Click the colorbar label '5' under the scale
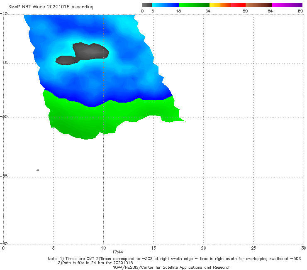The width and height of the screenshot is (307, 270). pyautogui.click(x=153, y=11)
